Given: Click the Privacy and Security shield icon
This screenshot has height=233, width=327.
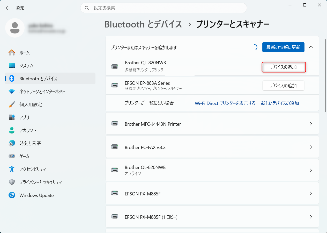Looking at the screenshot, I should click(x=12, y=182).
